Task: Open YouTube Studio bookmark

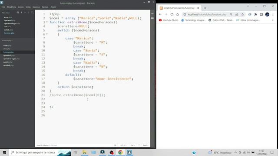Action: click(169, 20)
